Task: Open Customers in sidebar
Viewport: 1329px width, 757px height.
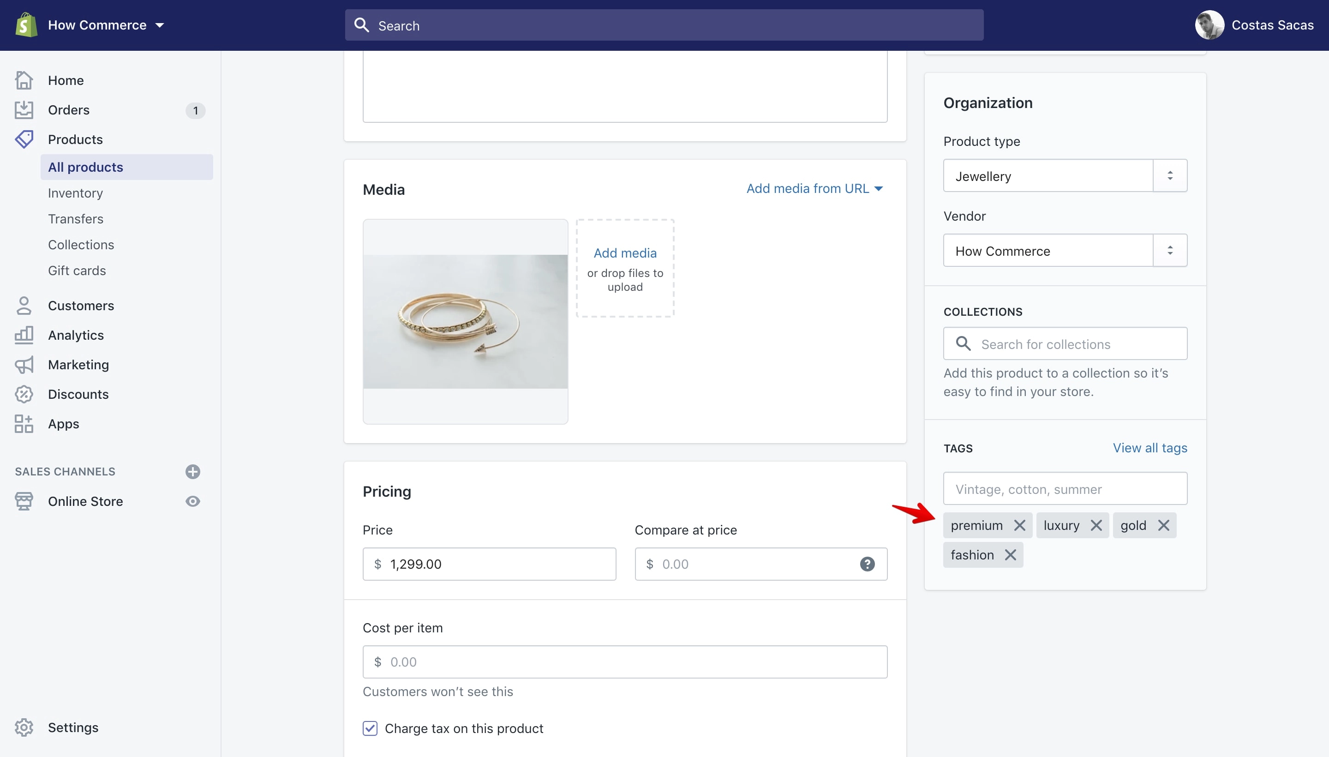Action: tap(81, 306)
